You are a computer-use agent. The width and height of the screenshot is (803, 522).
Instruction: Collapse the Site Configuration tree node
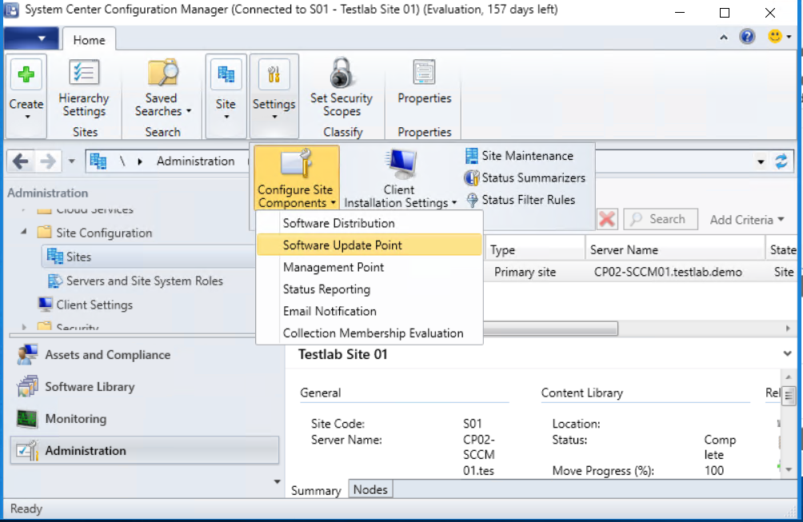point(23,232)
